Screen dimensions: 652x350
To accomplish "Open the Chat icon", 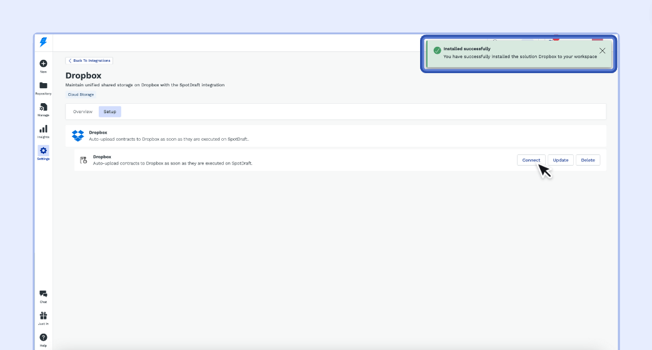I will [x=43, y=294].
